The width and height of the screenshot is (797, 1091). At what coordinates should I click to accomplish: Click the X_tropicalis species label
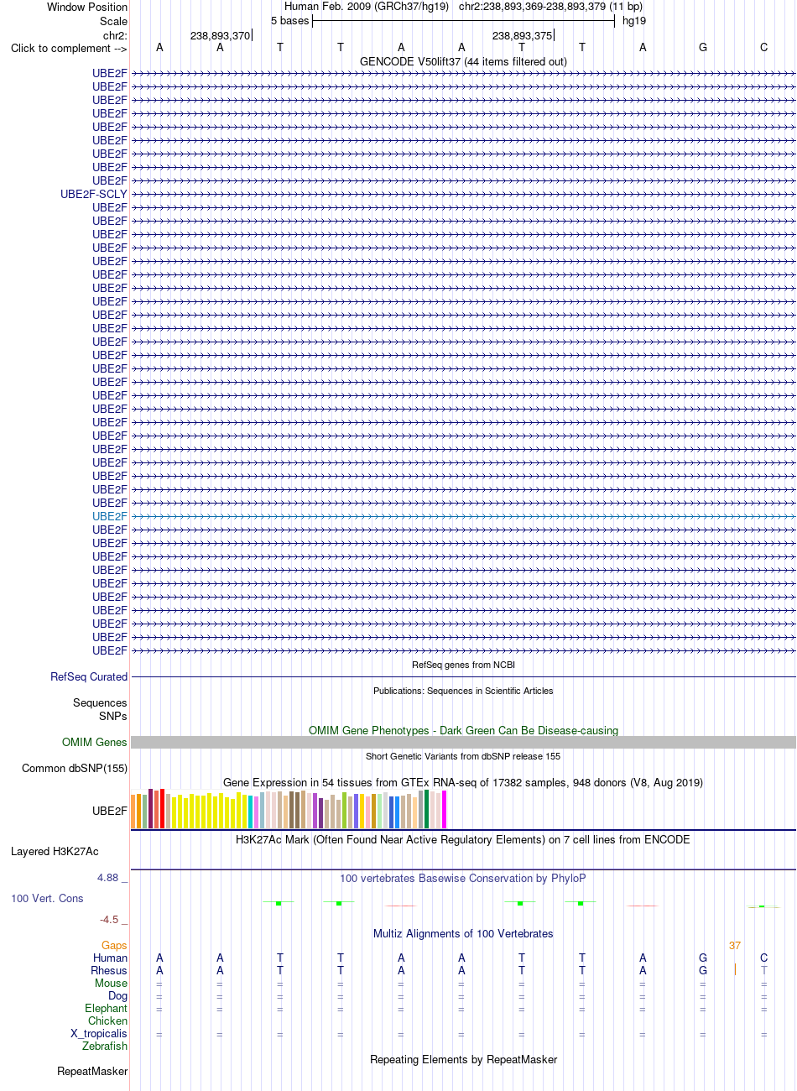point(99,1033)
